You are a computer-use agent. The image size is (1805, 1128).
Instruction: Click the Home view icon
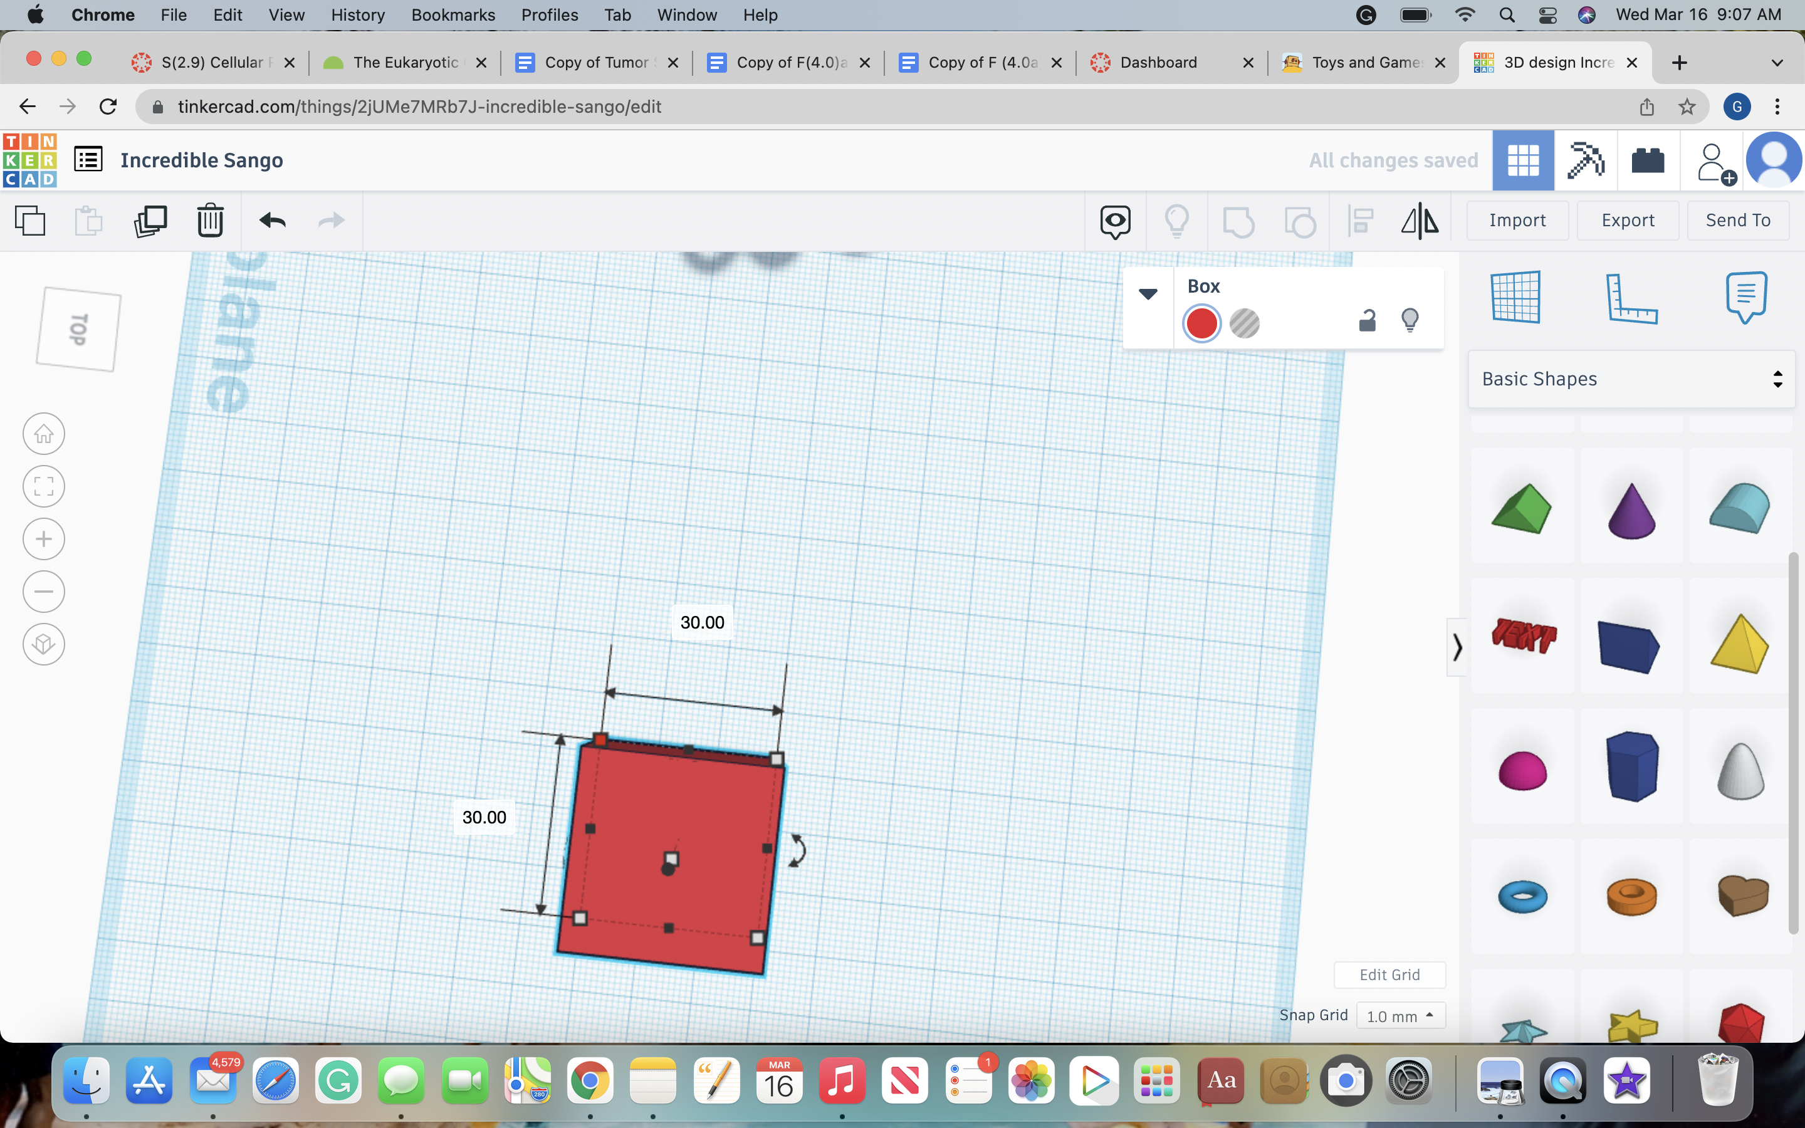(x=44, y=434)
